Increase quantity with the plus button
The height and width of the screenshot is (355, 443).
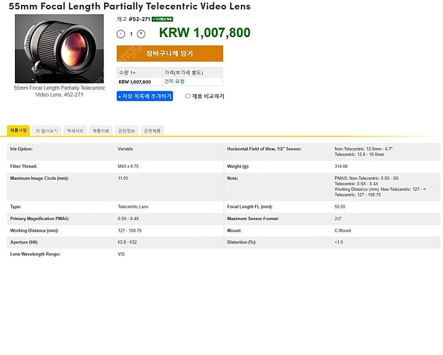point(141,34)
